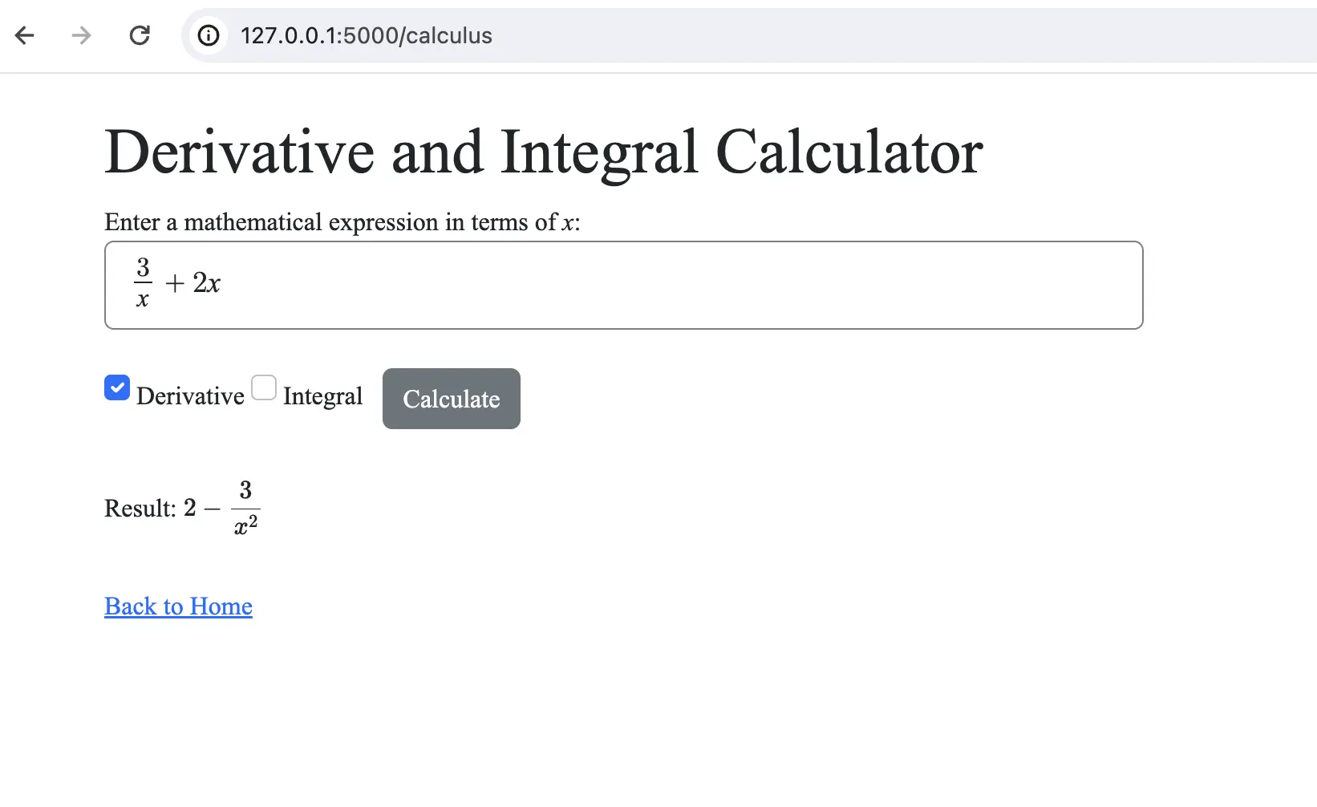Enable the Integral checkbox
Image resolution: width=1317 pixels, height=807 pixels.
[x=264, y=387]
